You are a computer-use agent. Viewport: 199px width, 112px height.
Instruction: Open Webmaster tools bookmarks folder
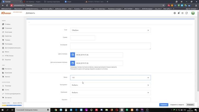7,9
